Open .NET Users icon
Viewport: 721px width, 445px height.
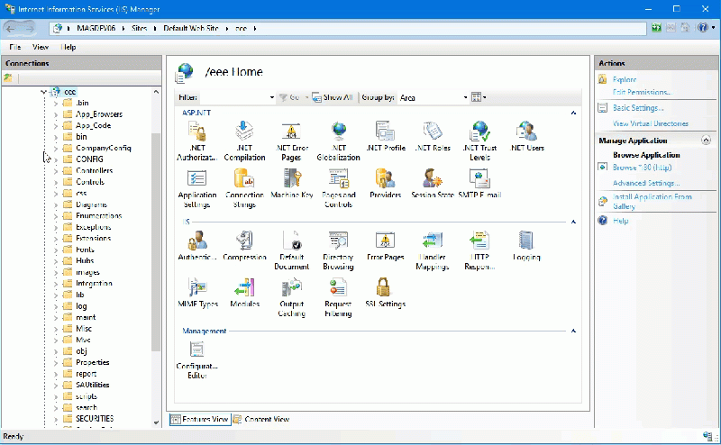[x=527, y=137]
